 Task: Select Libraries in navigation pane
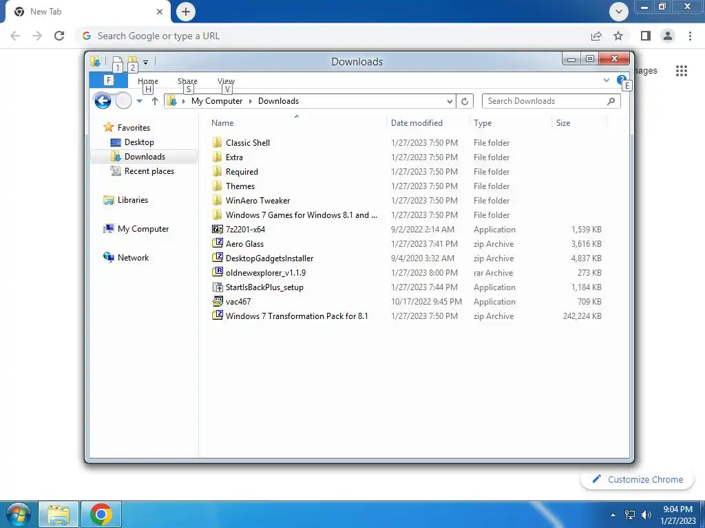click(x=132, y=200)
